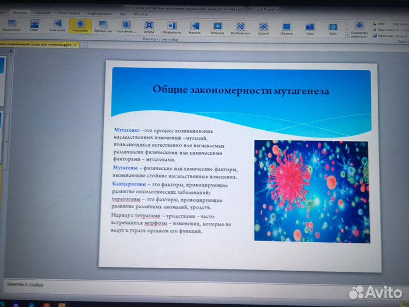
Task: Click the word Мутагены in slide text
Action: coord(125,168)
